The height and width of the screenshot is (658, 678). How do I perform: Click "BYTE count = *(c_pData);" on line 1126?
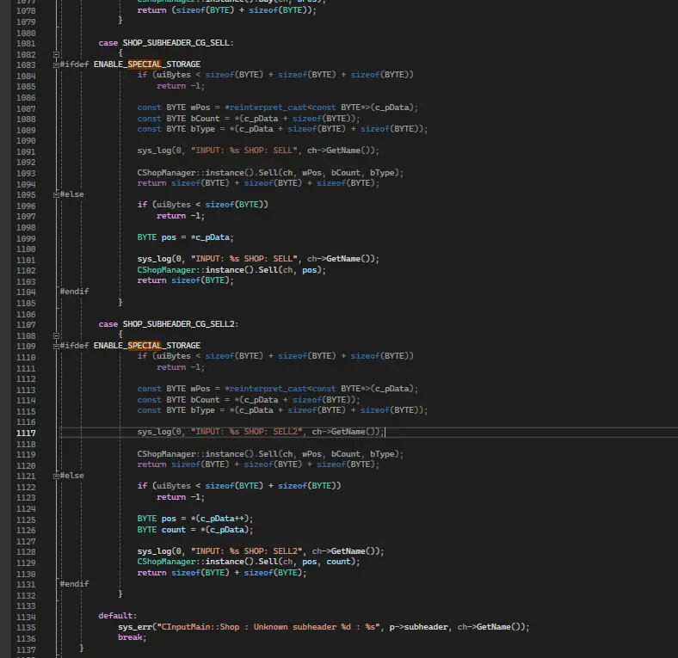(195, 530)
